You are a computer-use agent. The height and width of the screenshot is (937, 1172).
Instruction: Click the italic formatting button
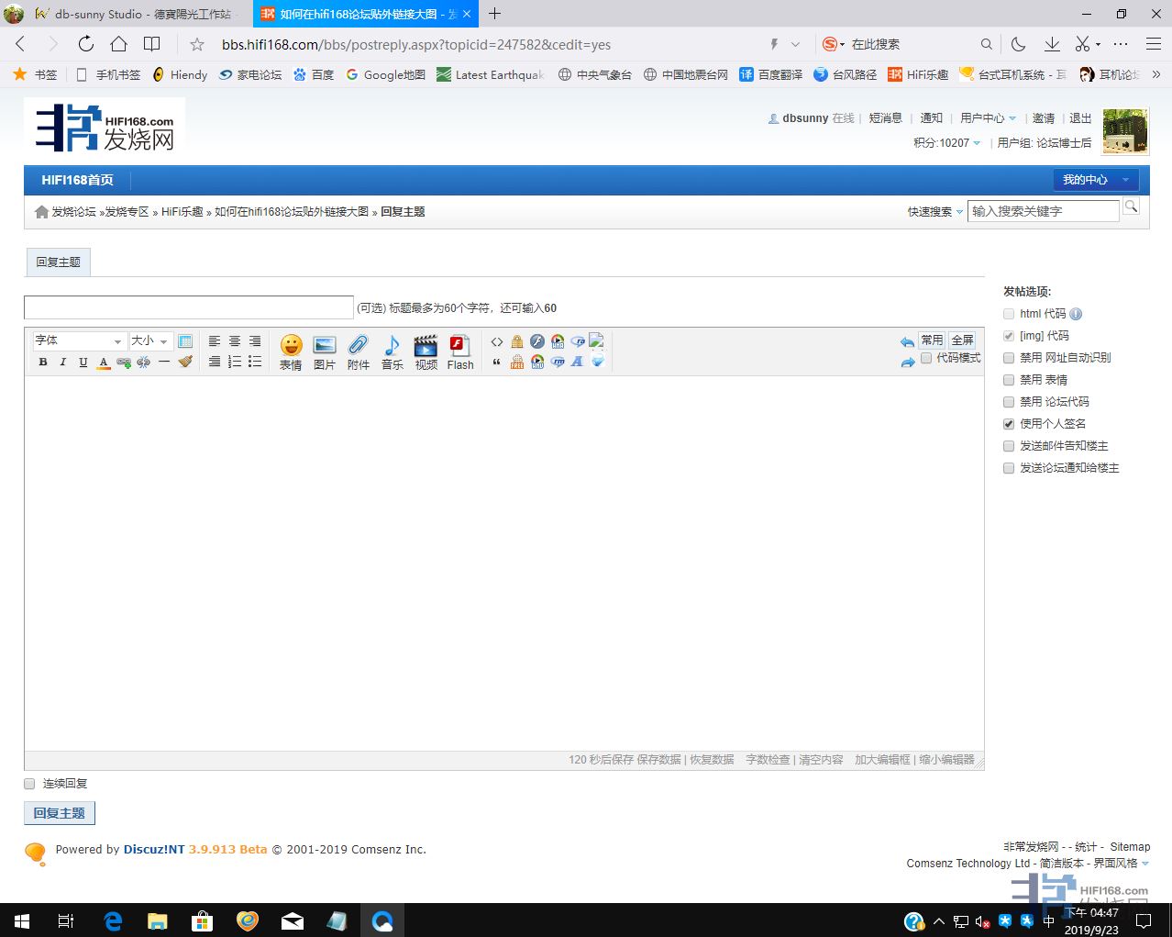(x=63, y=363)
